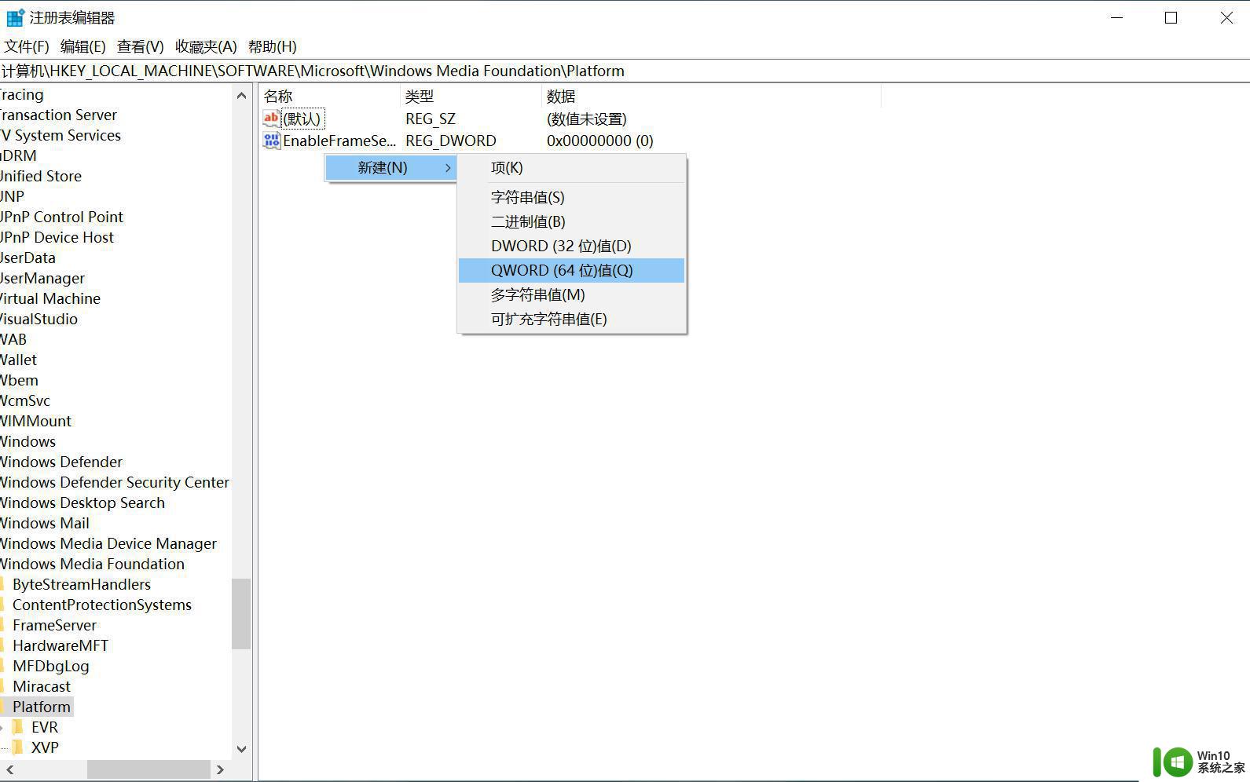Select the (默认) value name
This screenshot has height=782, width=1250.
tap(302, 119)
